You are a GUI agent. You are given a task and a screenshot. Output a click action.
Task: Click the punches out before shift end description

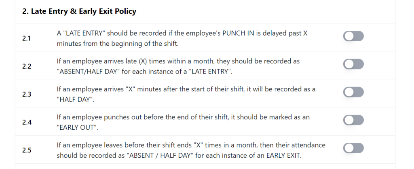pyautogui.click(x=183, y=117)
